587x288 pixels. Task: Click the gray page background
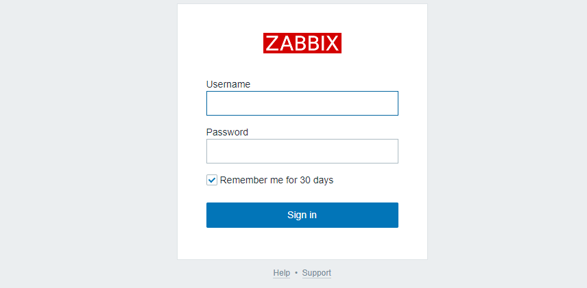pos(82,137)
